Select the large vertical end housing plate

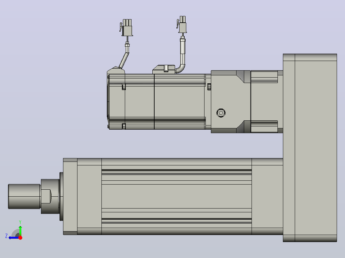(310, 148)
